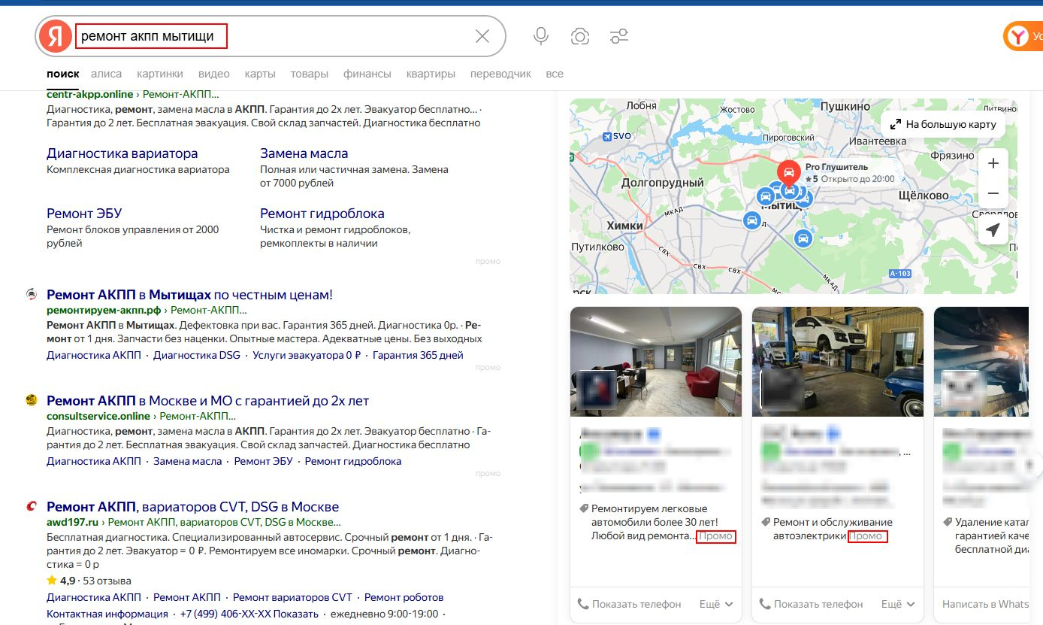Image resolution: width=1043 pixels, height=625 pixels.
Task: Reveal phone +7 (499) 406-XX-XX Показать
Action: [249, 614]
